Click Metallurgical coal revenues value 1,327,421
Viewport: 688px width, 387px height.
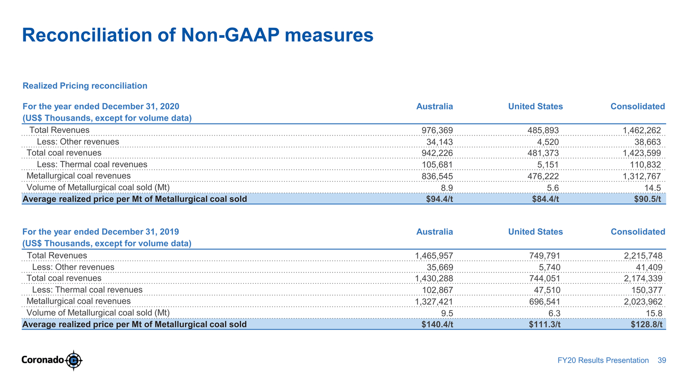point(434,302)
